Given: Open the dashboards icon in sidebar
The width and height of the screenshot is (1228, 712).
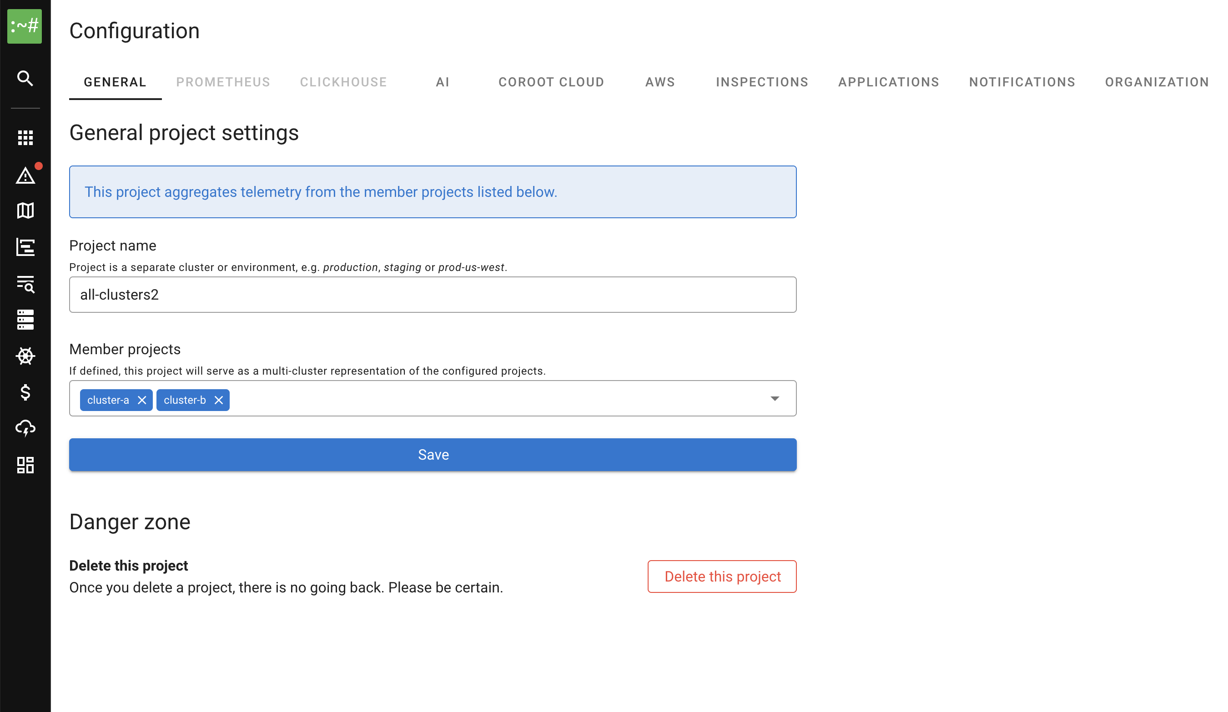Looking at the screenshot, I should point(25,465).
